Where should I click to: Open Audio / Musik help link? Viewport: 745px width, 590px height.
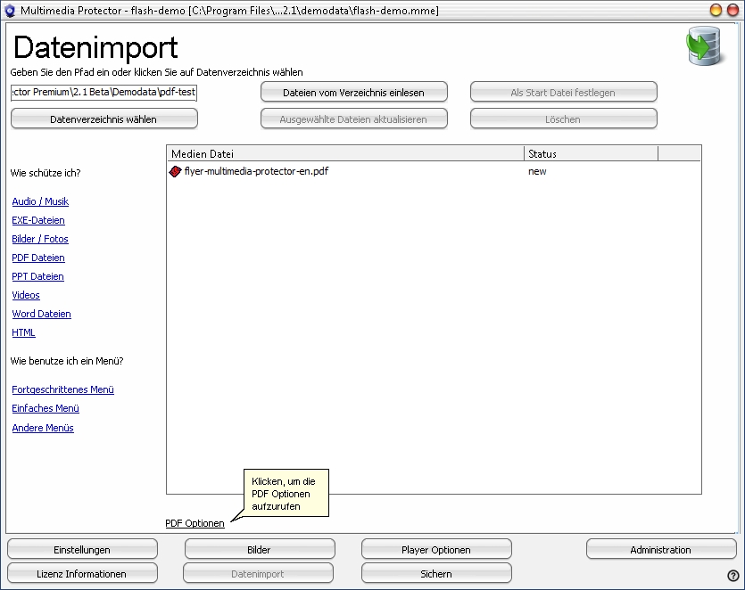[x=40, y=201]
